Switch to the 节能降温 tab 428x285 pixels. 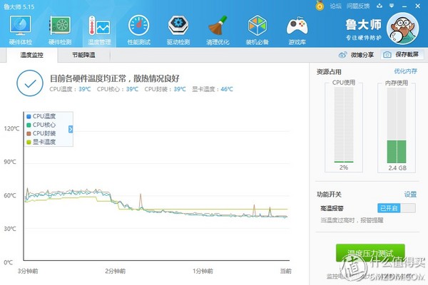(83, 55)
